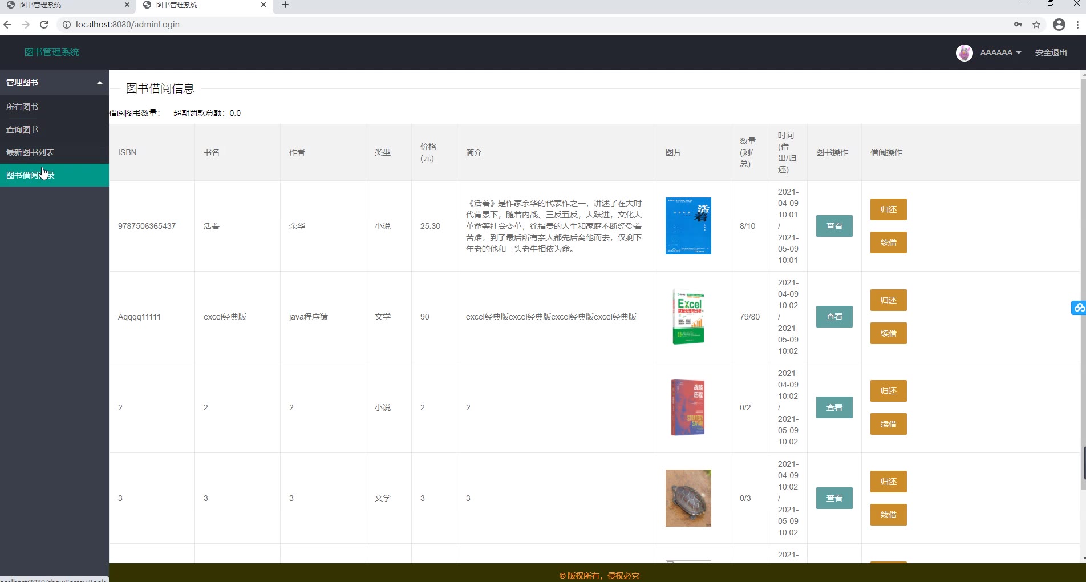This screenshot has height=582, width=1086.
Task: Click 归还 for the book 活着
Action: (889, 209)
